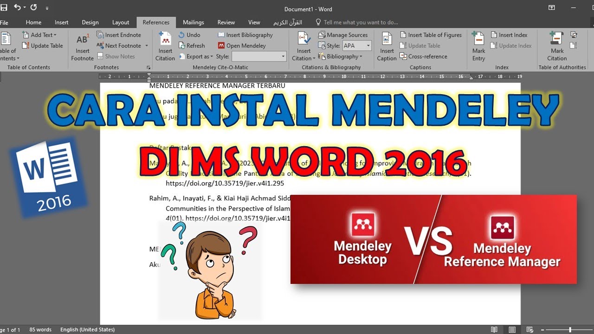Image resolution: width=594 pixels, height=334 pixels.
Task: Customize Quick Access Toolbar dropdown
Action: 47,8
